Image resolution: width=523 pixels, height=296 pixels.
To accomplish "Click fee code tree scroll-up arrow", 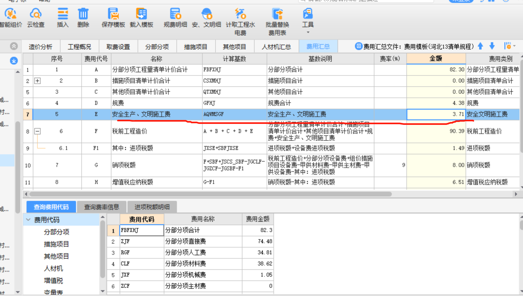I will click(x=103, y=217).
